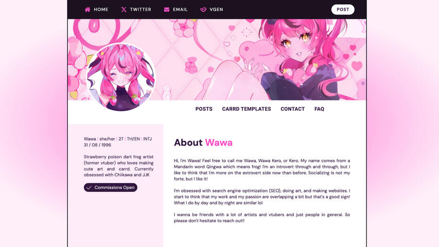Click the circular winking avatar picture
Screen dimensions: 439x247
[x=120, y=77]
